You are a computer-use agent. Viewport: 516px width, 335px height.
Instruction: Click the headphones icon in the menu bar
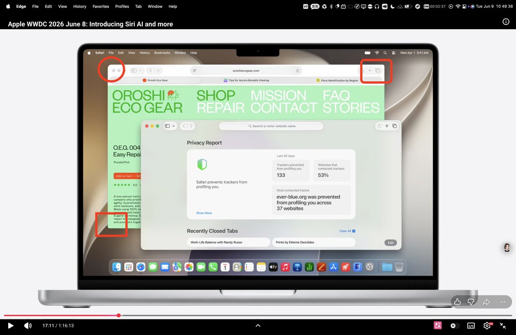click(377, 6)
